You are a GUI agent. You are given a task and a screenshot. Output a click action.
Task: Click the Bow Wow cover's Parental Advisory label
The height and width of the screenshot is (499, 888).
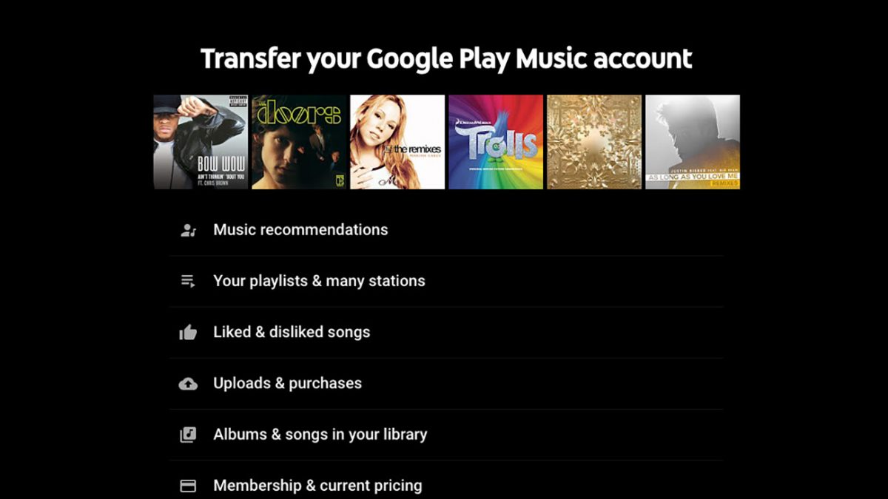[238, 101]
